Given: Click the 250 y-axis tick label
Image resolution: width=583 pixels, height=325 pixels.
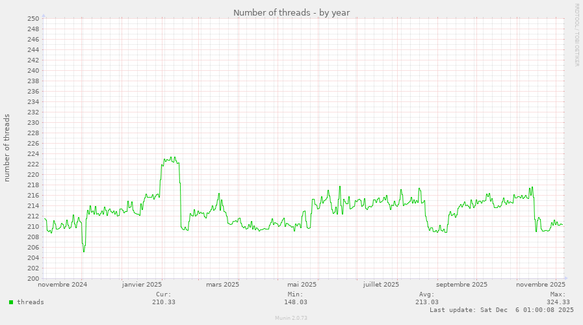Looking at the screenshot, I should [33, 19].
